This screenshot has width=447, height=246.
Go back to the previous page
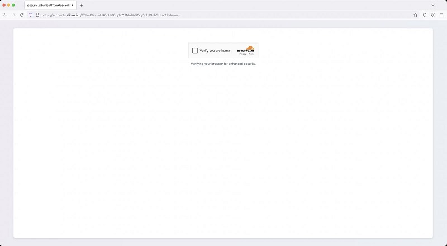5,15
